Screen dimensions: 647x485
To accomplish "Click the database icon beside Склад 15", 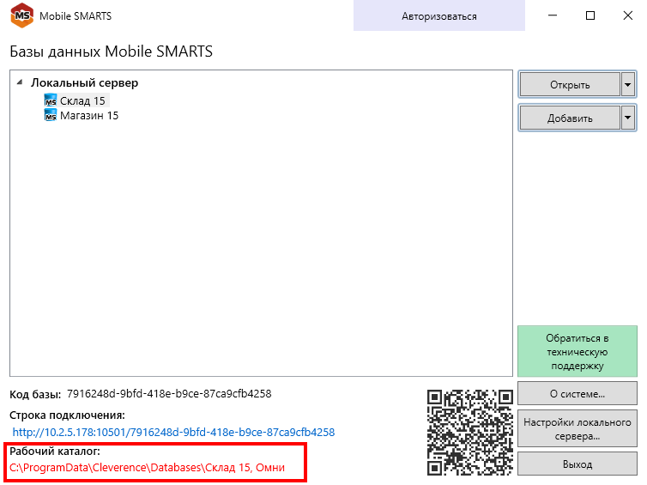I will tap(51, 100).
